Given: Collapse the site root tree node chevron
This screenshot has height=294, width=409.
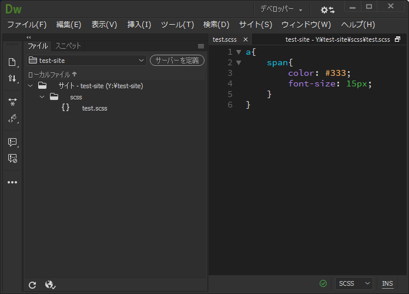Looking at the screenshot, I should 30,86.
